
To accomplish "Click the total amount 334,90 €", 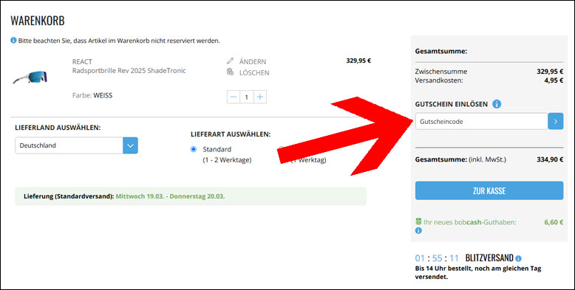I will point(550,159).
